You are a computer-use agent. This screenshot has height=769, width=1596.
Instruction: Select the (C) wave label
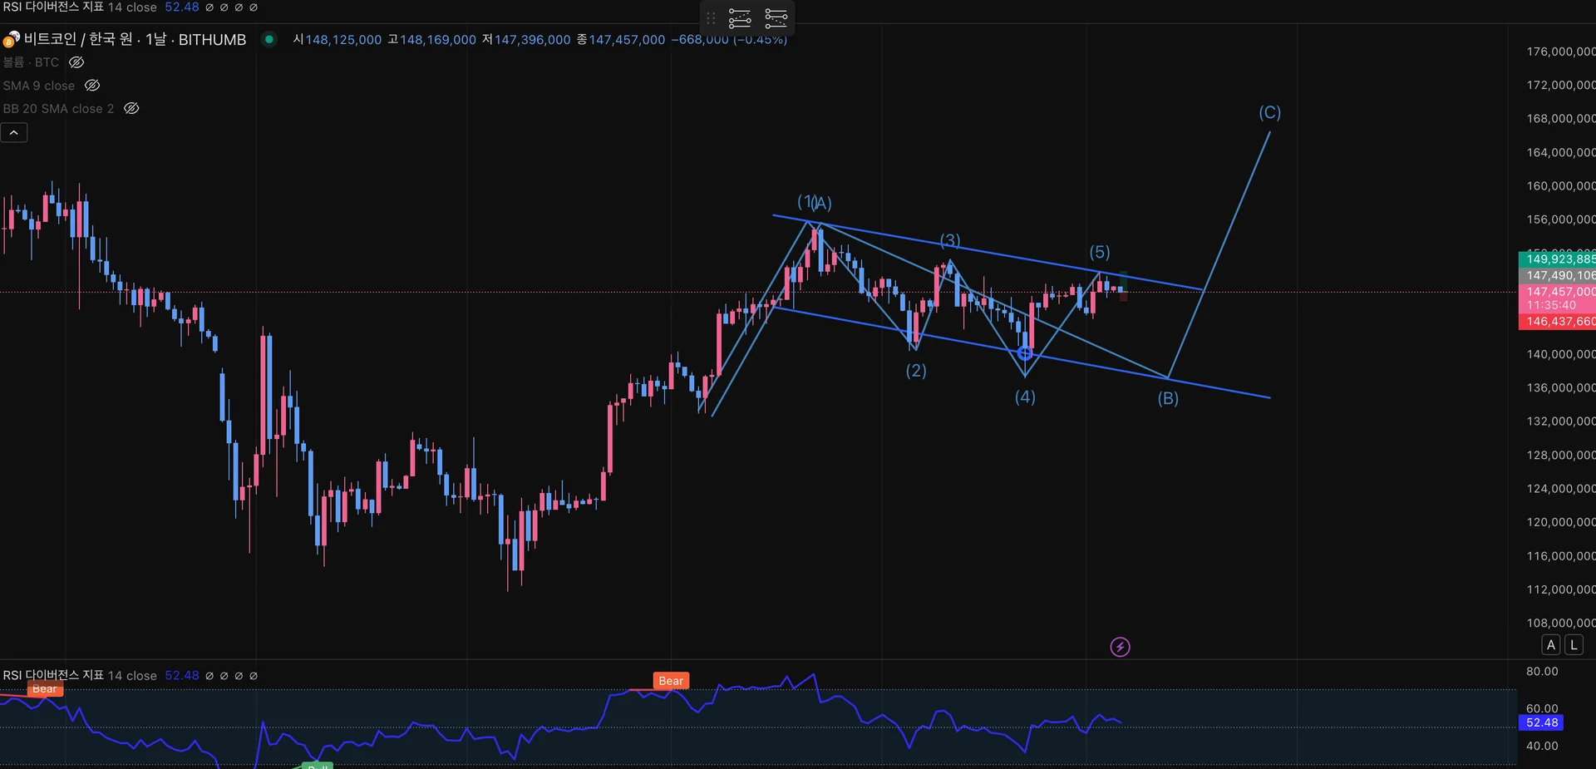pos(1269,112)
